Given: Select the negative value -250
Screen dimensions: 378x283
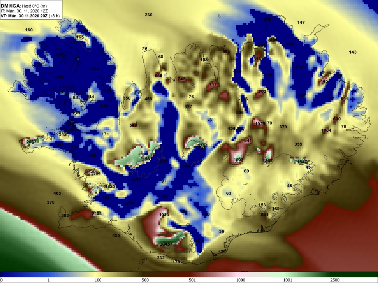Looking at the screenshot, I should click(x=104, y=106).
